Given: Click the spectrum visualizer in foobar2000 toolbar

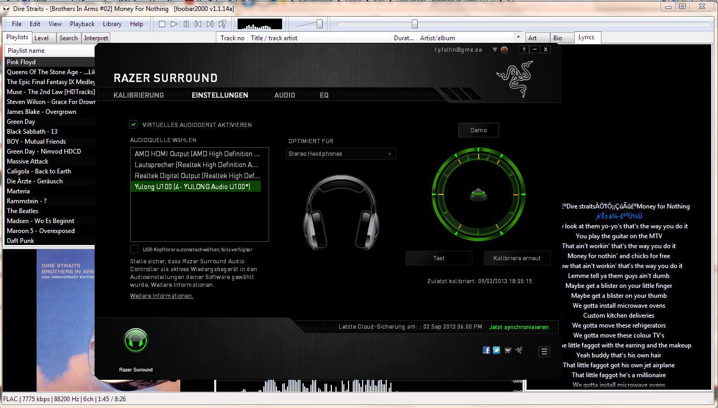Looking at the screenshot, I should [260, 24].
